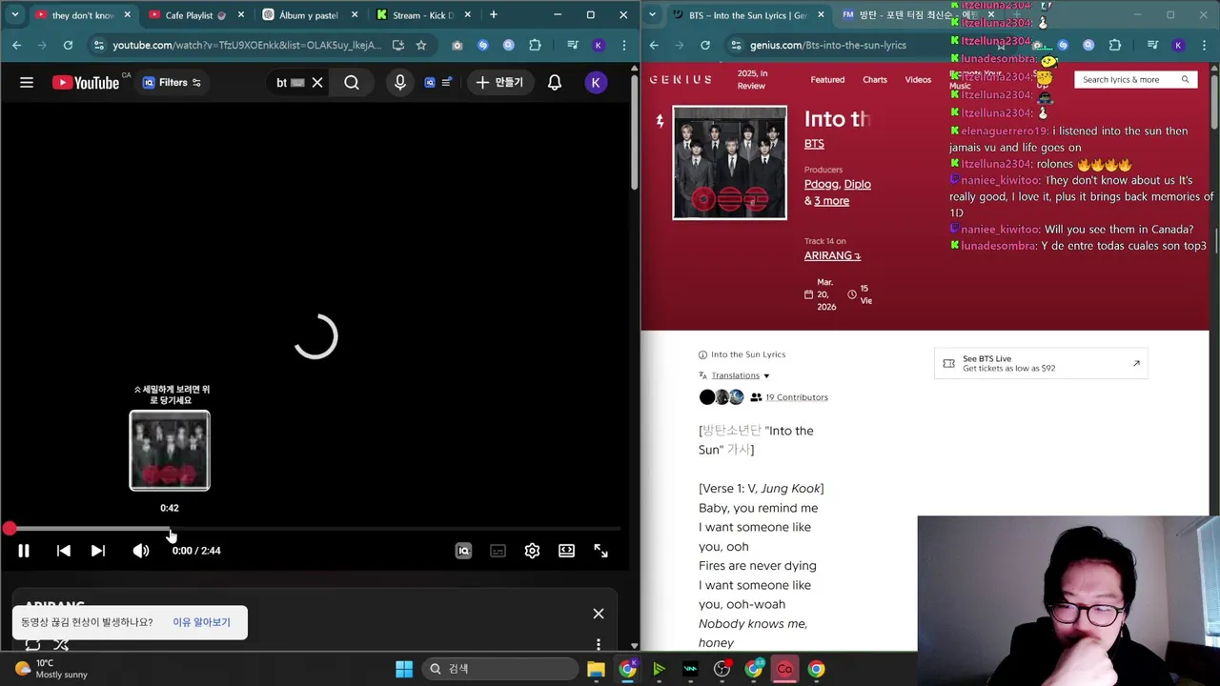Click the genius.com address bar

click(827, 45)
